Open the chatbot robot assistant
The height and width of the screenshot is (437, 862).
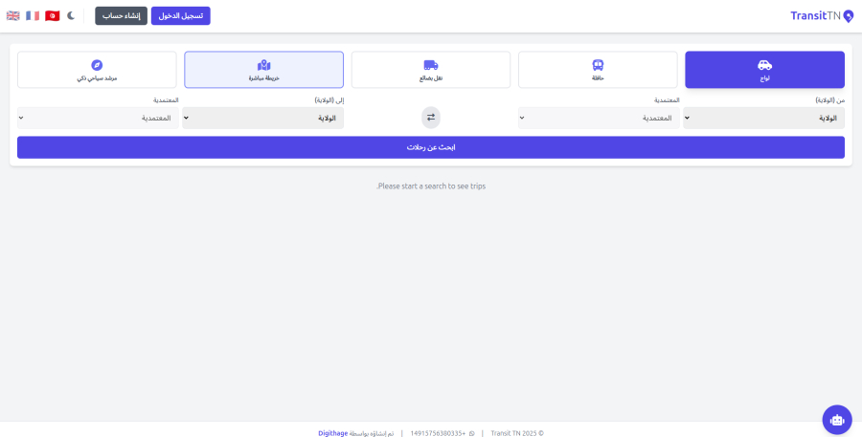836,419
